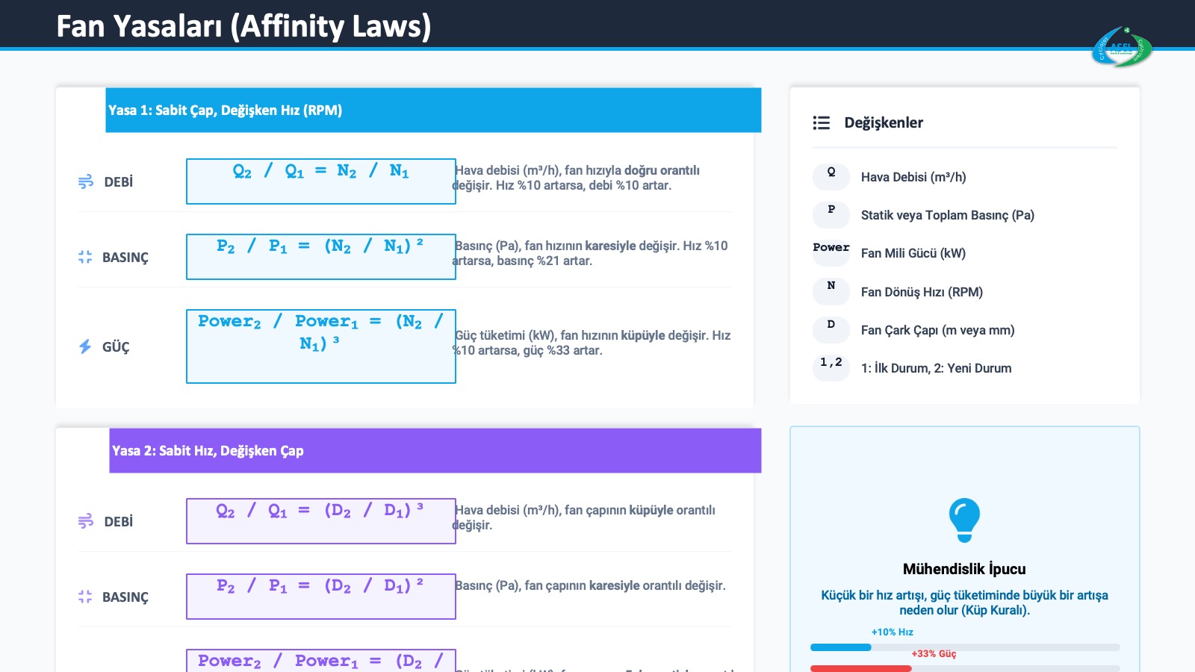This screenshot has height=672, width=1195.
Task: Select the P badge for Statik Basınç
Action: click(831, 214)
